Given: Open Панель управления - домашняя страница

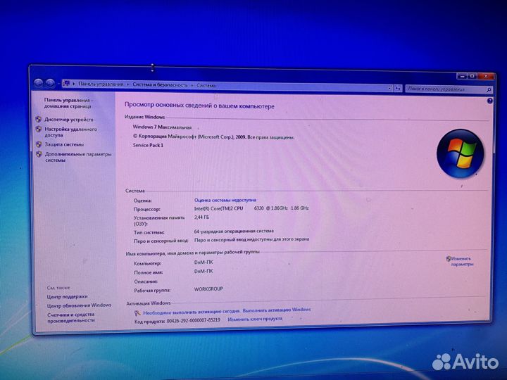Looking at the screenshot, I should 68,103.
